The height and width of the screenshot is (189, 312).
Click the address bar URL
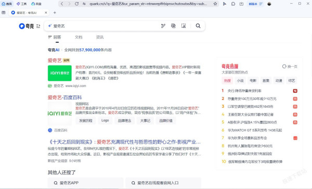pos(148,4)
